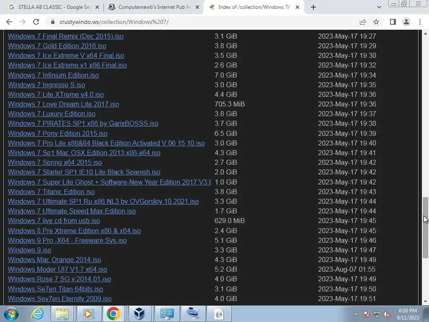429x322 pixels.
Task: Open Windows Sev7en Eternity 2009.iso link
Action: (x=59, y=299)
